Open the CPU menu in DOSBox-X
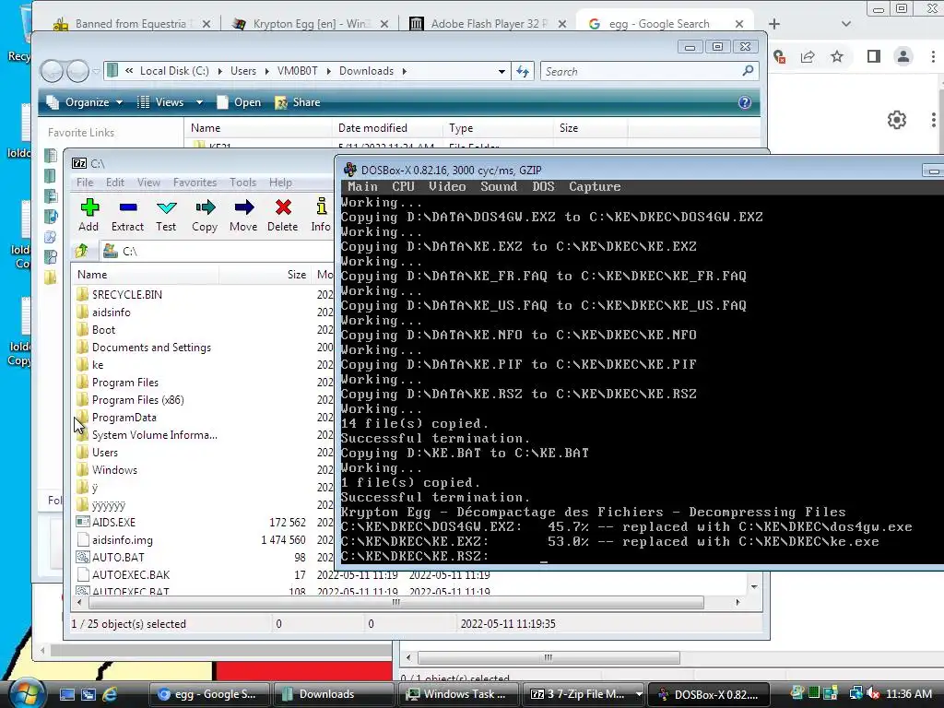944x708 pixels. [403, 186]
